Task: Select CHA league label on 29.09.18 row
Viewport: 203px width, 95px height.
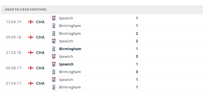Action: pos(40,37)
